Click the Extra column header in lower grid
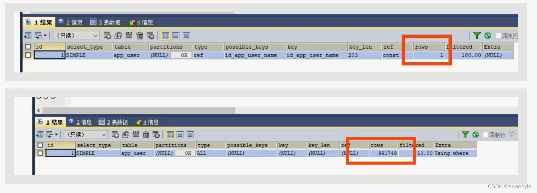 [455, 145]
